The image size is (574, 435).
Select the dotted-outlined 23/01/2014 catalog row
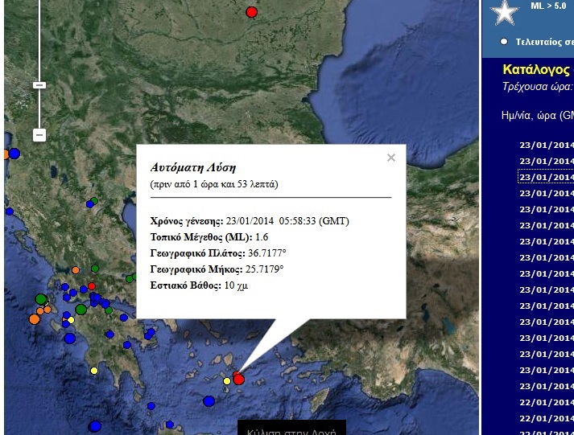tap(546, 177)
